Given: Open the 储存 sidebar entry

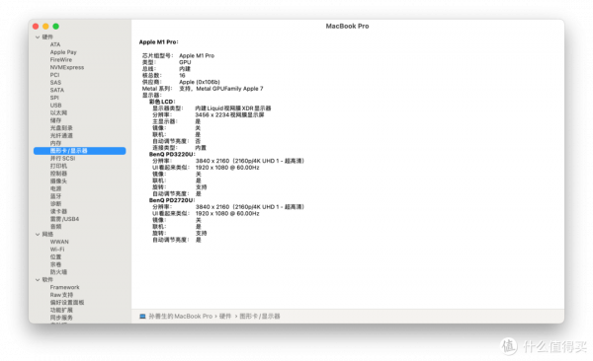Looking at the screenshot, I should point(55,120).
